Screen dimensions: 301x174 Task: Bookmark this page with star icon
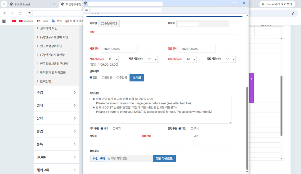pyautogui.click(x=293, y=13)
